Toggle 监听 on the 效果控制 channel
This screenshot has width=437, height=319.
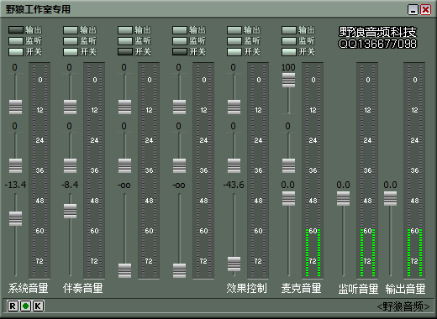(234, 41)
